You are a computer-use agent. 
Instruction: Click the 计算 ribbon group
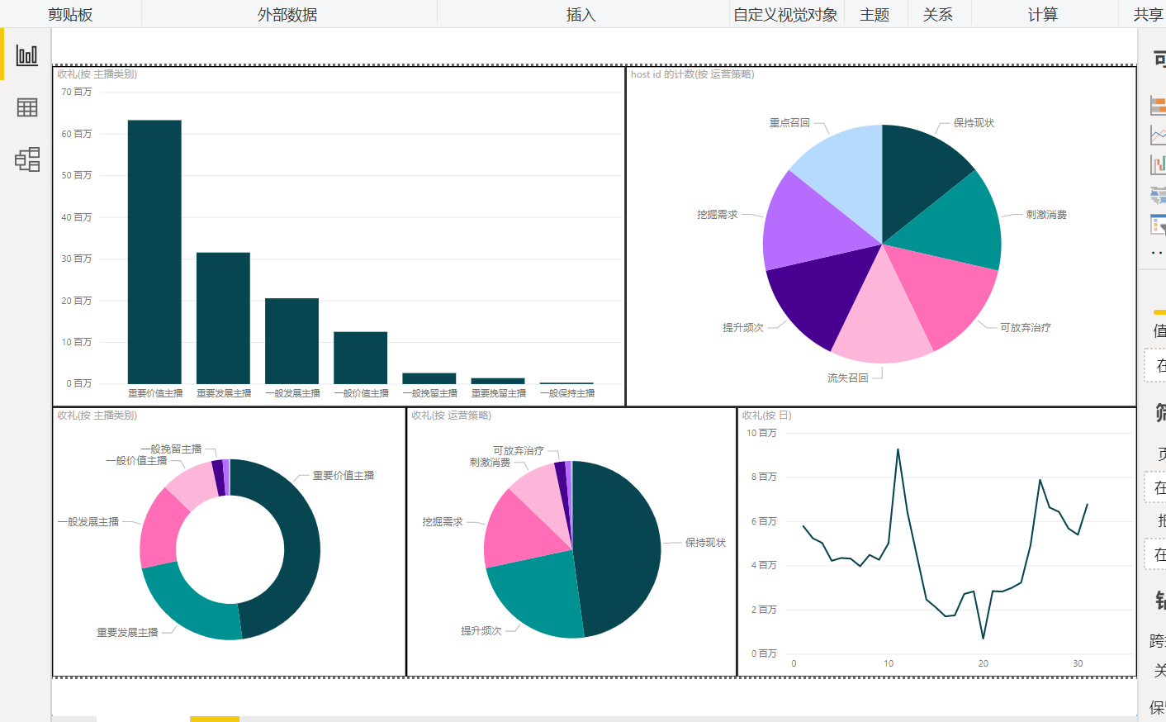point(1043,14)
